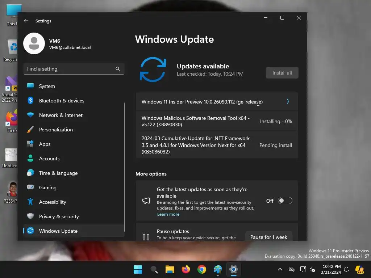
Task: Open the Firefox desktop shortcut
Action: click(12, 121)
